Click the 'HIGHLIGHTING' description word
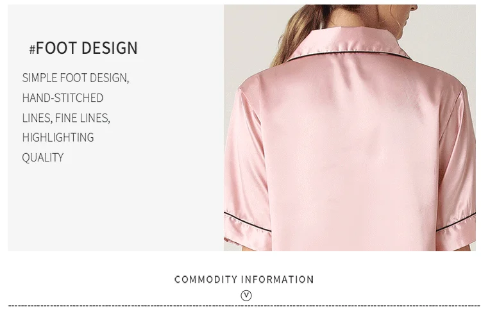The width and height of the screenshot is (481, 323). pyautogui.click(x=58, y=137)
